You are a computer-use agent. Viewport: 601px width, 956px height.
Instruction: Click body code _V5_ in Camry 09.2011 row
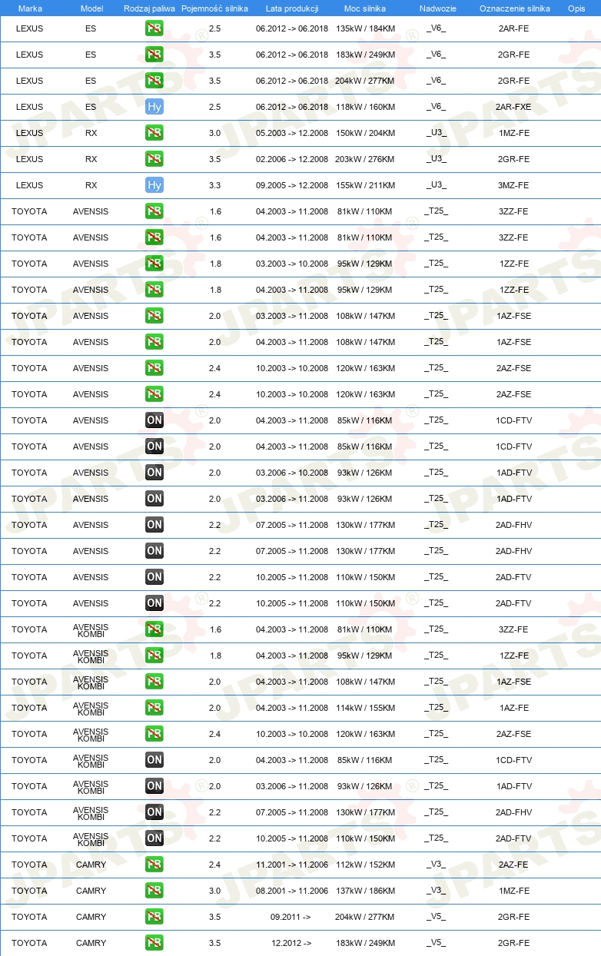(437, 917)
